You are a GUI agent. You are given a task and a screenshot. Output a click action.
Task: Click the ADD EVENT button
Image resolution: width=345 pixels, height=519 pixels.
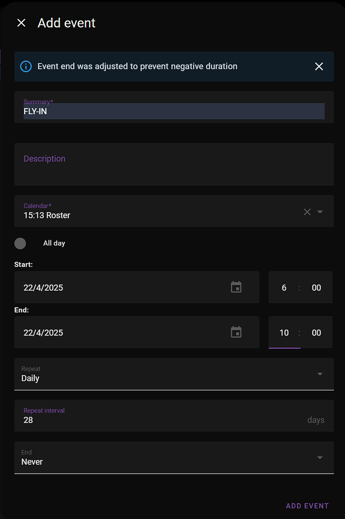[x=307, y=506]
